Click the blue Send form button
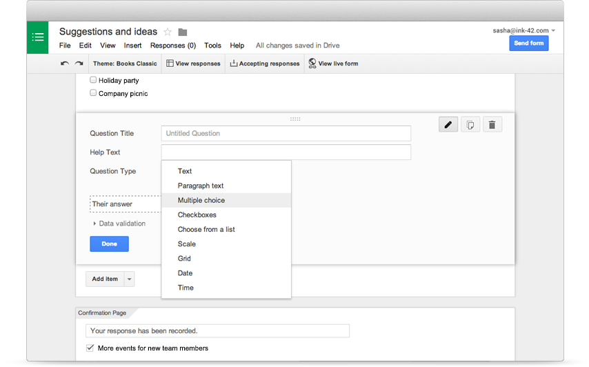The width and height of the screenshot is (589, 367). click(529, 43)
